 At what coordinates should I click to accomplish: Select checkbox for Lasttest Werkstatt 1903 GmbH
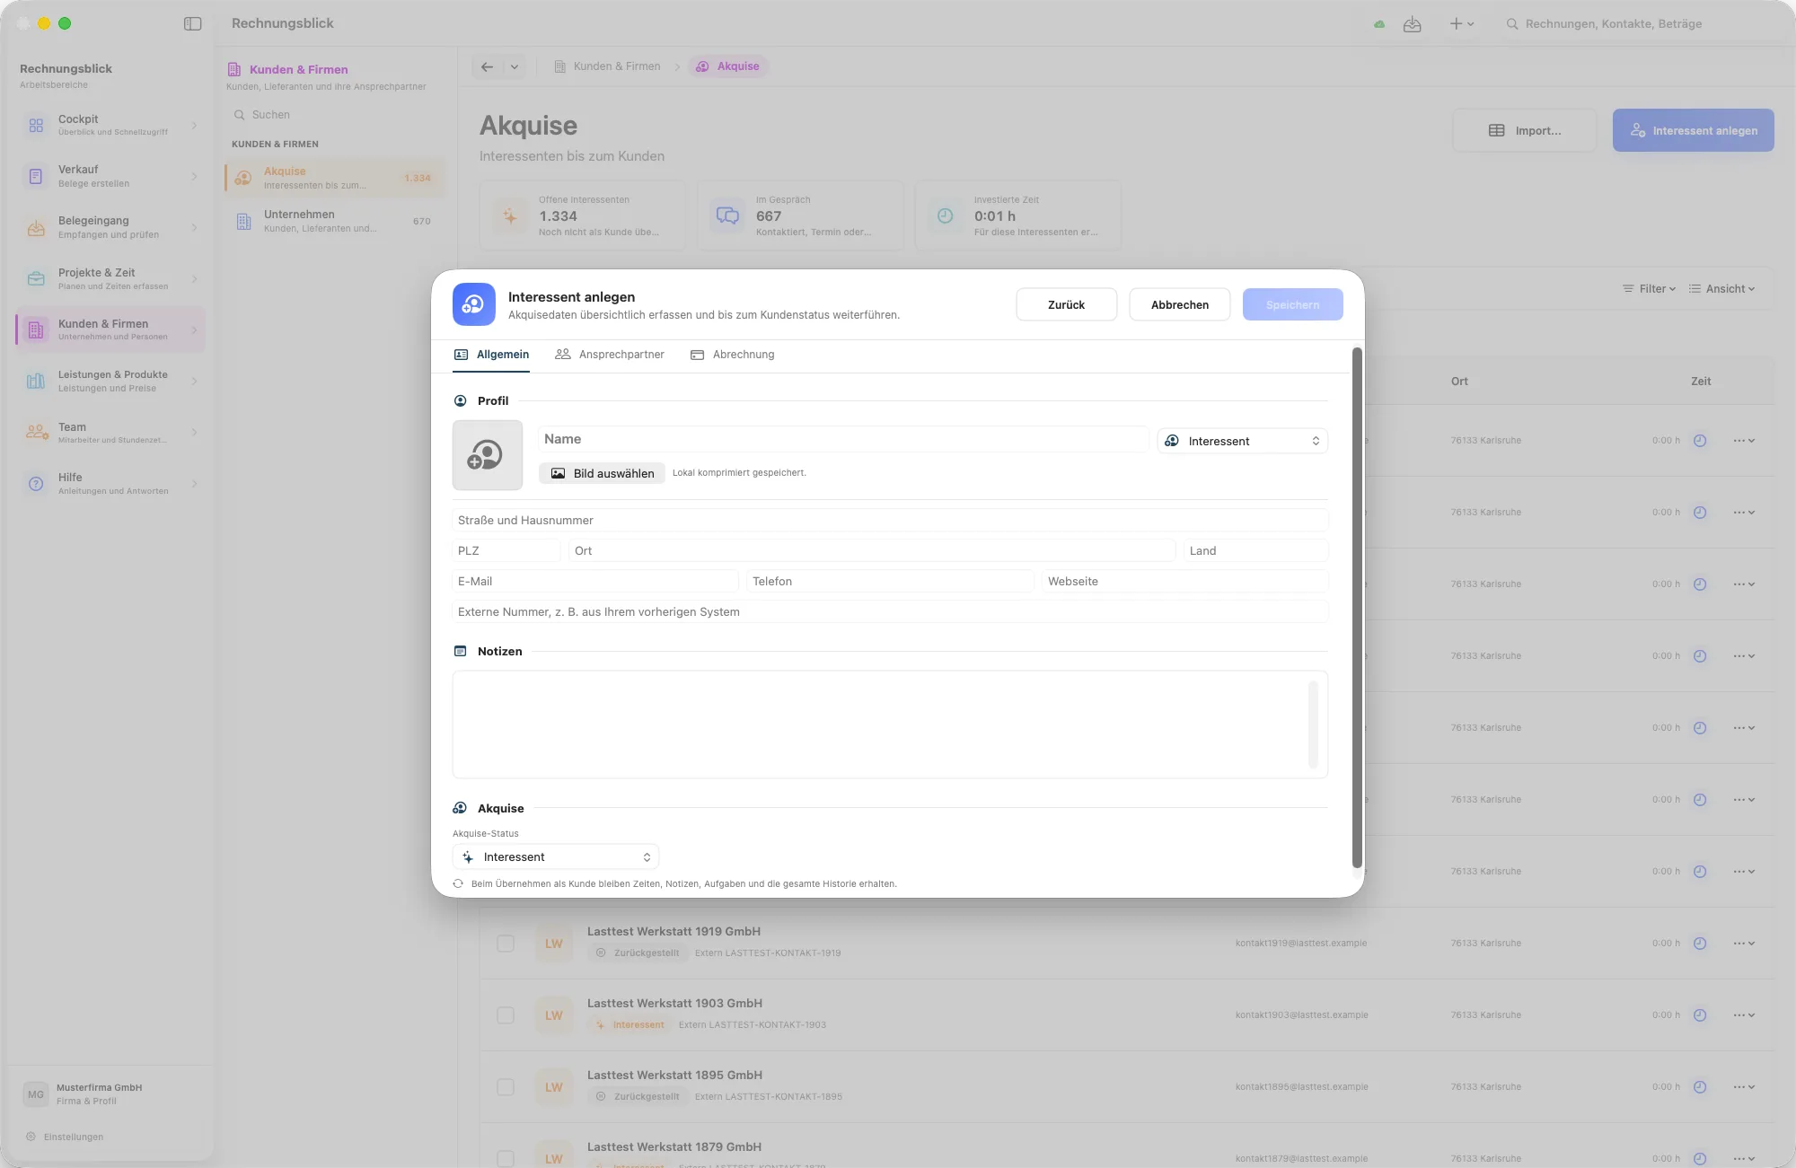tap(506, 1015)
